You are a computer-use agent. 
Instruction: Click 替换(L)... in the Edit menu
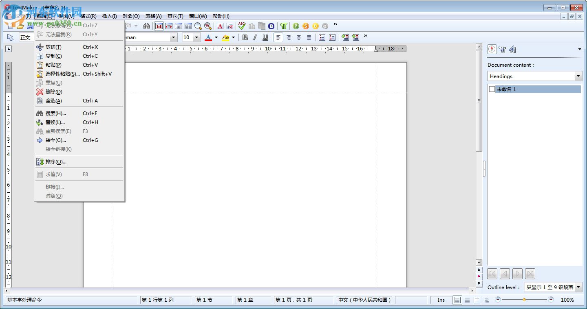tap(55, 122)
